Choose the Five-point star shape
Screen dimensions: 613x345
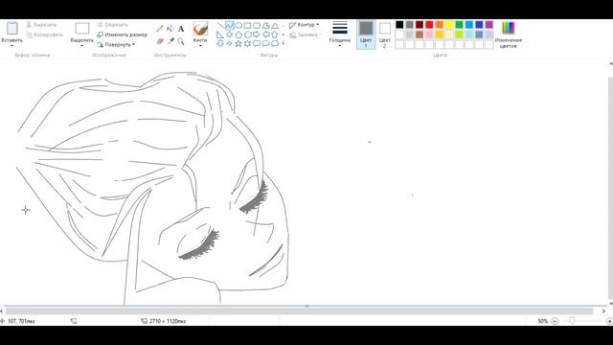pyautogui.click(x=238, y=43)
